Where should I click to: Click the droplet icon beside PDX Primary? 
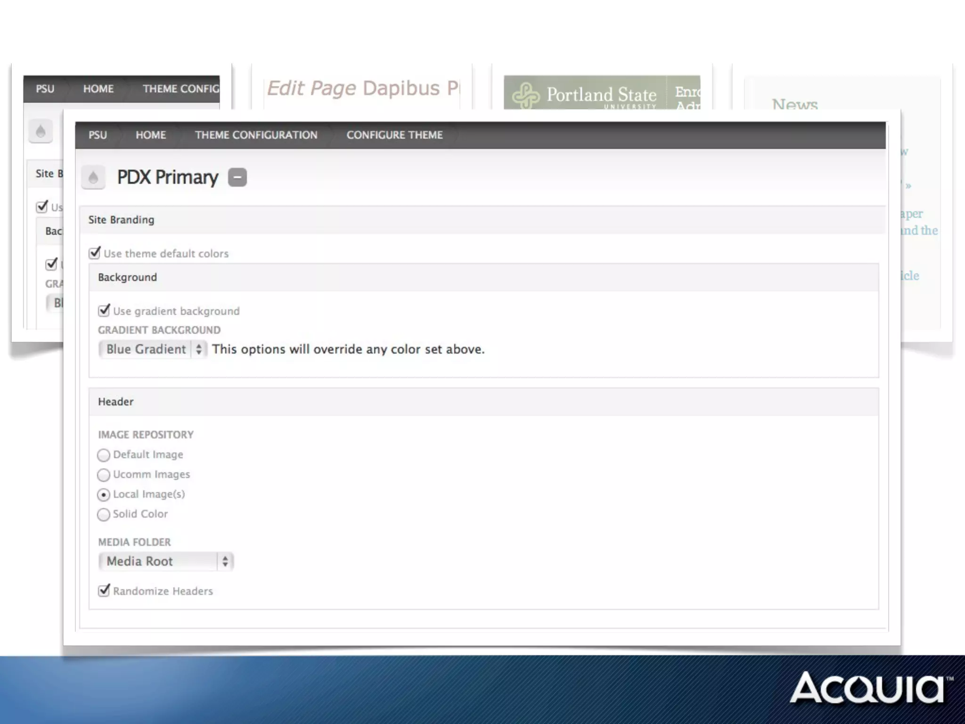coord(93,178)
